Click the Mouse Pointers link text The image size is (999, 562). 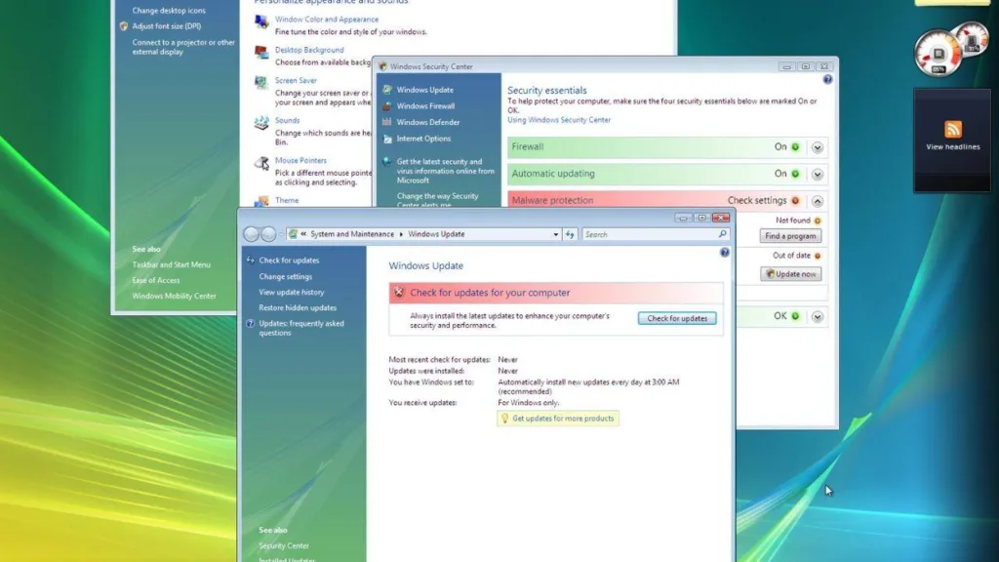(x=300, y=161)
